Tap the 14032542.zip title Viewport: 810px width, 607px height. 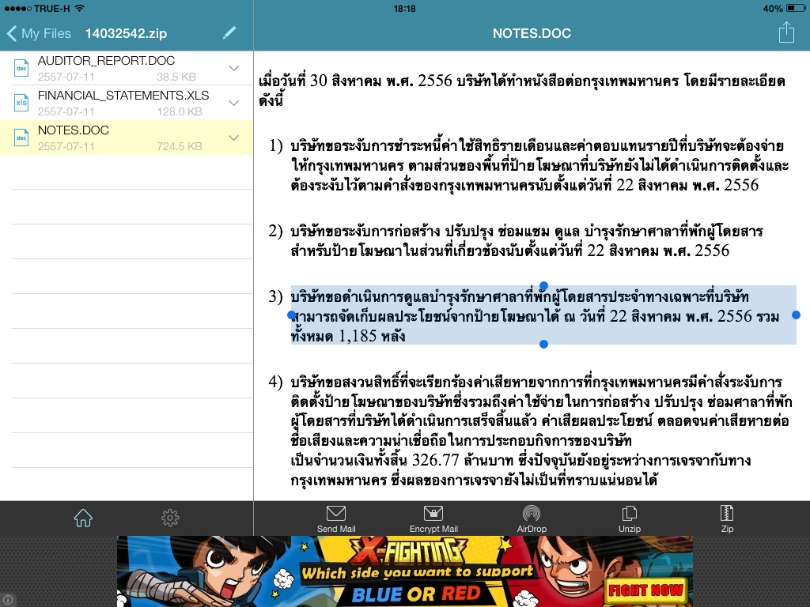pyautogui.click(x=126, y=33)
